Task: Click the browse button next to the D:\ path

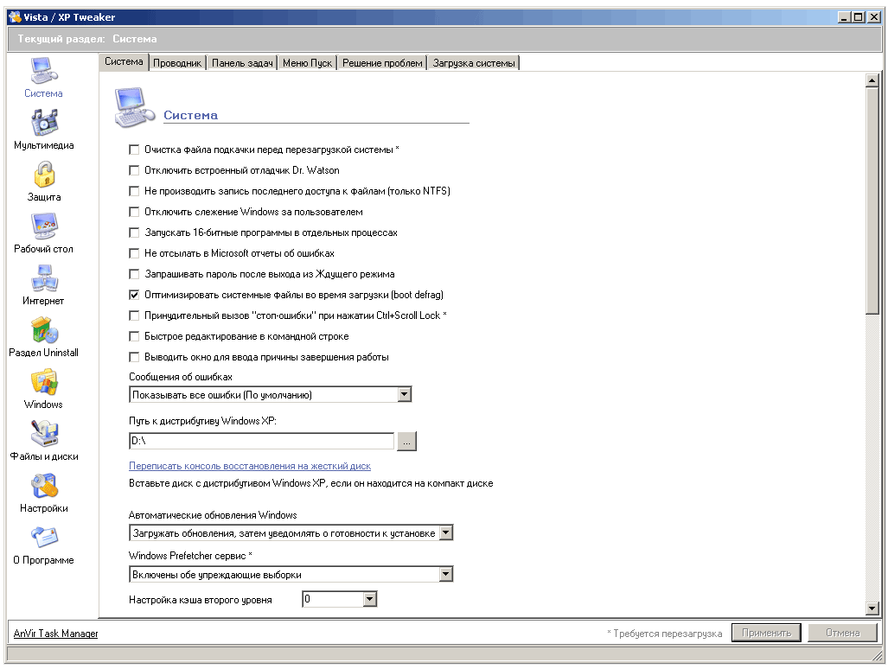Action: [407, 442]
